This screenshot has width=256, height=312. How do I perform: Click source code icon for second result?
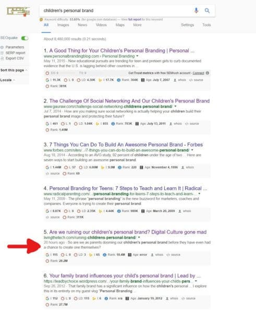tap(187, 124)
